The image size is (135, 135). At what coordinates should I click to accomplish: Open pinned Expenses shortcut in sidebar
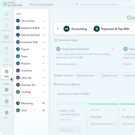(6, 103)
